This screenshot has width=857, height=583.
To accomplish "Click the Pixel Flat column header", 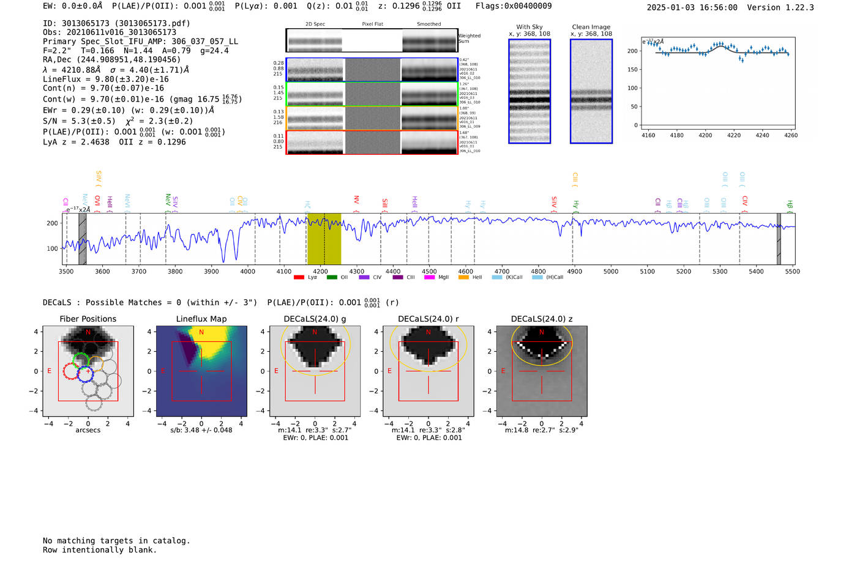I will 372,24.
